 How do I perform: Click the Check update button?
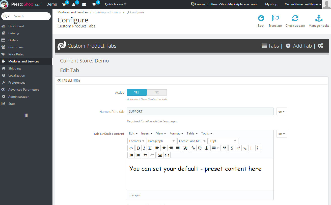(295, 21)
